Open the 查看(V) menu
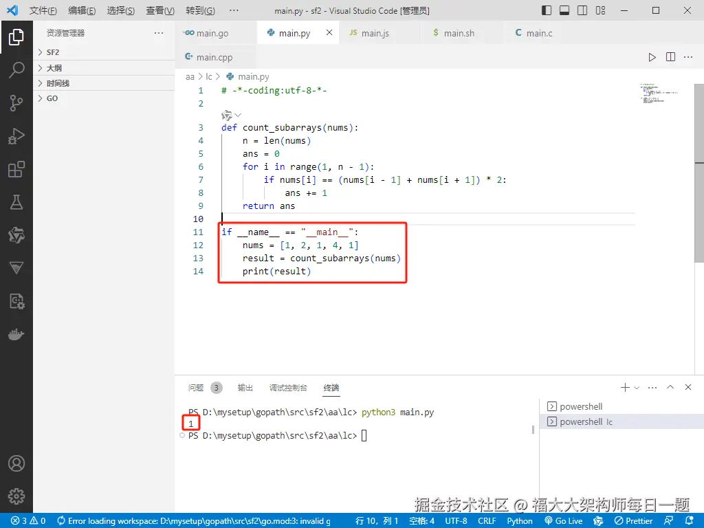 coord(160,10)
